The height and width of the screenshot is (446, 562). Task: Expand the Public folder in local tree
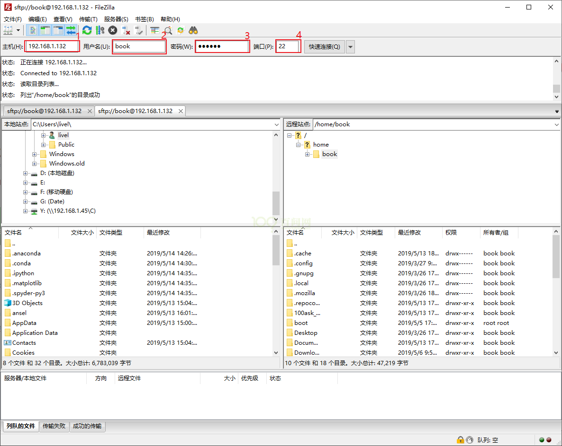[x=43, y=145]
